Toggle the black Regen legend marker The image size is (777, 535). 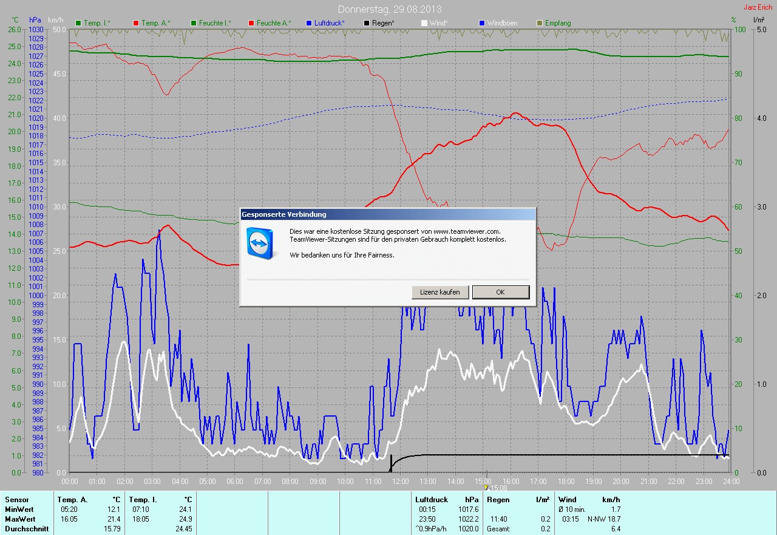tap(366, 23)
